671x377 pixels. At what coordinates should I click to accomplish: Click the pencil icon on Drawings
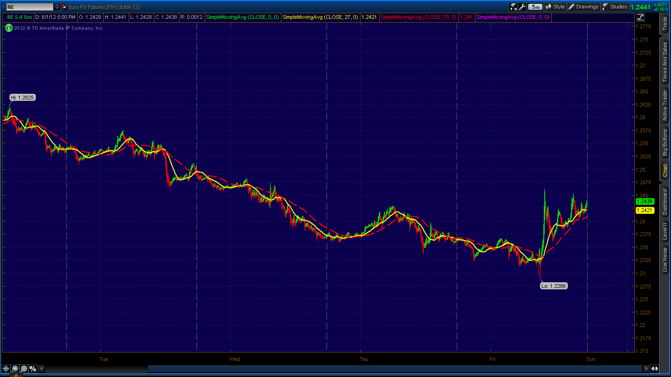click(571, 7)
